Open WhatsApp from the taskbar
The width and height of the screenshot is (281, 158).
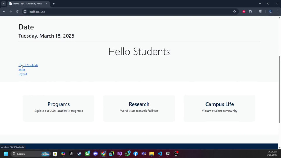point(128,154)
